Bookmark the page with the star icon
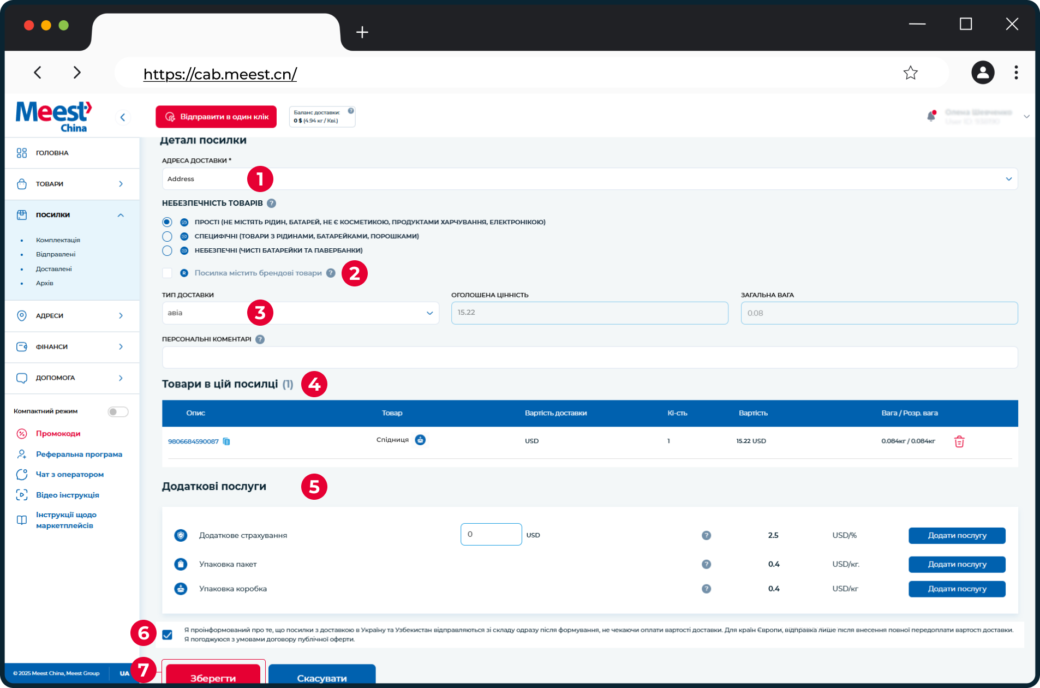 pos(911,73)
